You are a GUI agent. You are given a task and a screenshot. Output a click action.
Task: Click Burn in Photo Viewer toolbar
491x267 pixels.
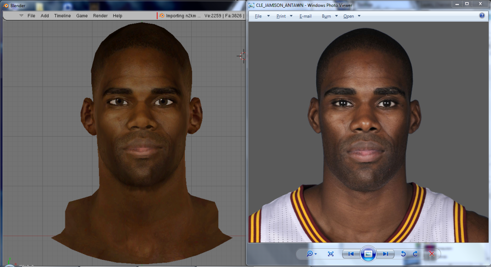pos(326,16)
